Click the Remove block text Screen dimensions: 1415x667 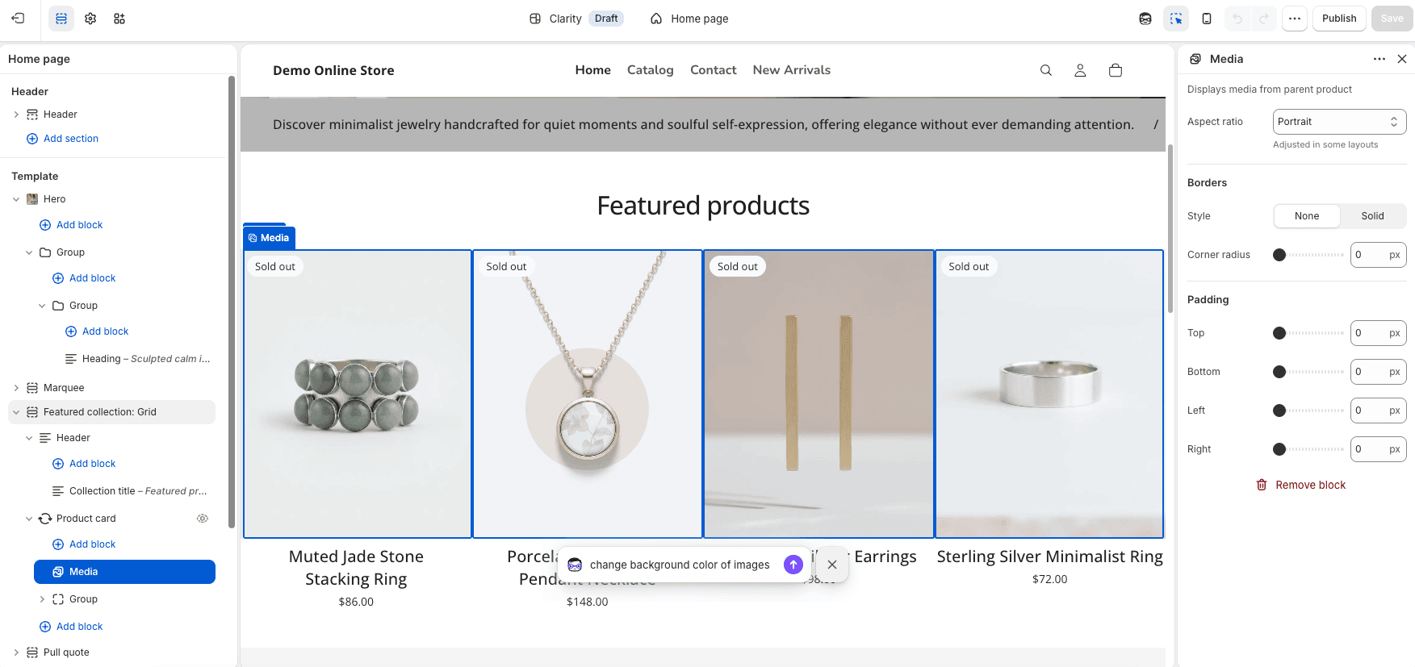[1311, 485]
